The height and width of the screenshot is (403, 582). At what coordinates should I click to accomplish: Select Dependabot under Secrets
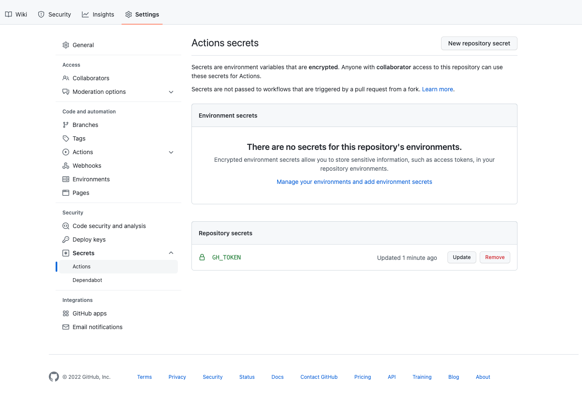pyautogui.click(x=87, y=280)
